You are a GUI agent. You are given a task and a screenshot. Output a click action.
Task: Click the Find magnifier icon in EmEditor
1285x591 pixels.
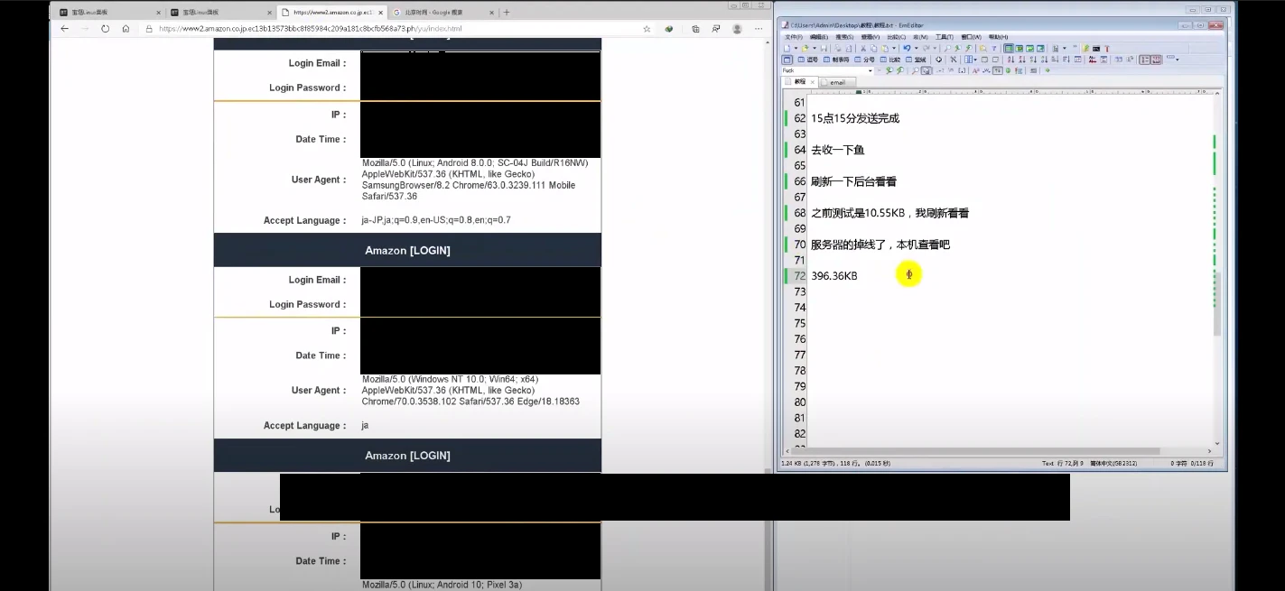coord(947,49)
